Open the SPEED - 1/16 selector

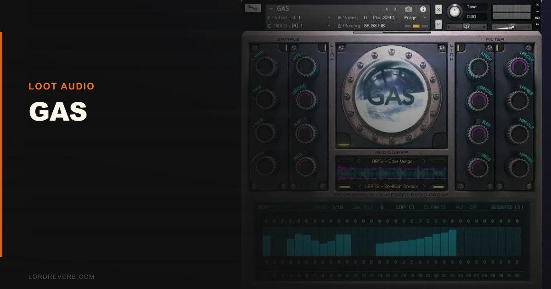tap(328, 207)
